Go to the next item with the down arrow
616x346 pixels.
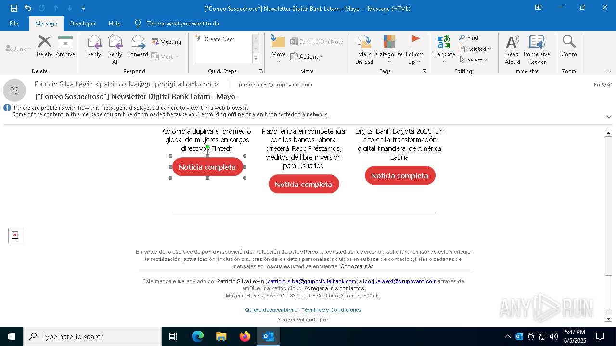point(70,8)
